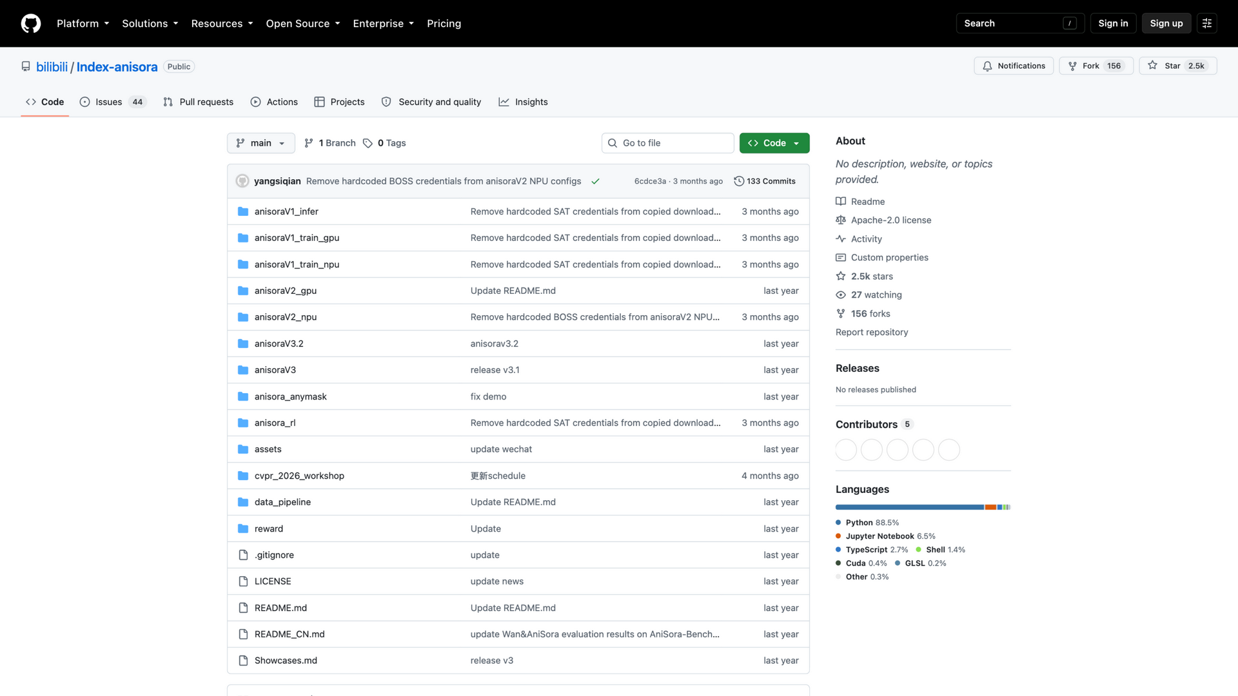Expand the Open Source menu
1238x696 pixels.
tap(303, 23)
